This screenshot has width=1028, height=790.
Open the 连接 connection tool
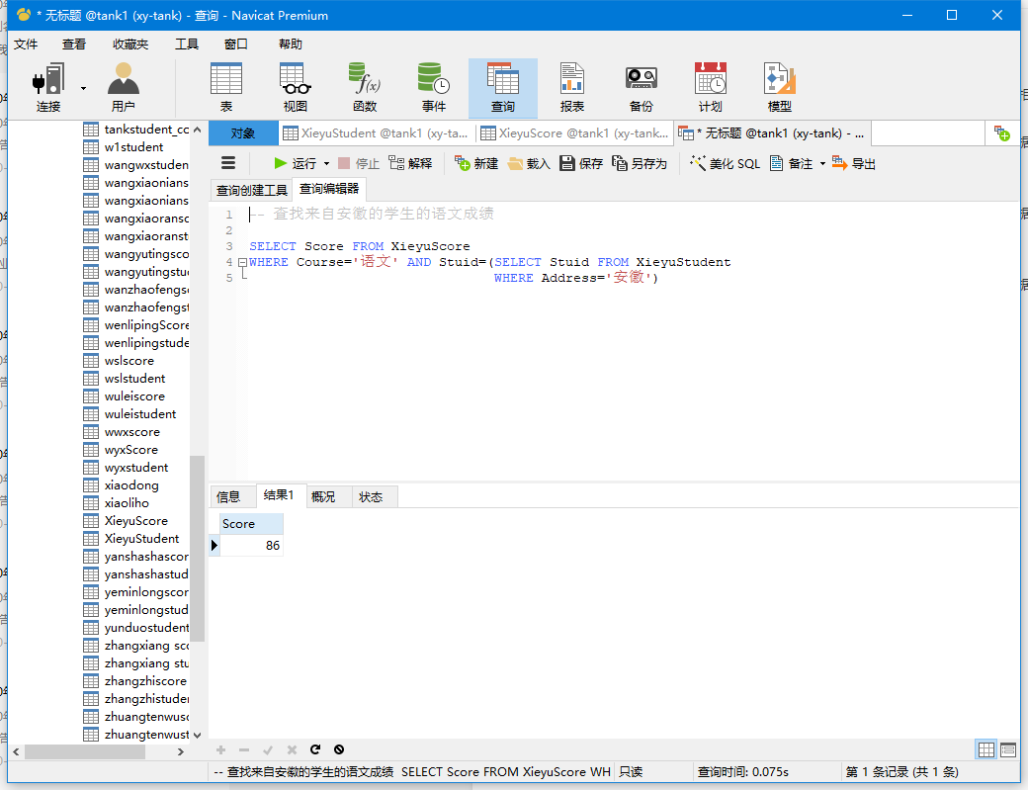[48, 87]
